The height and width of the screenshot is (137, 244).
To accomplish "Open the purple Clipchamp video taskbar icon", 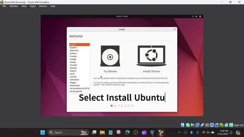I will point(144,132).
